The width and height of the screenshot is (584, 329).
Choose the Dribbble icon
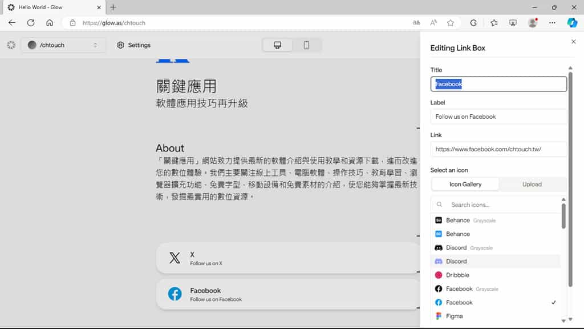pos(497,275)
